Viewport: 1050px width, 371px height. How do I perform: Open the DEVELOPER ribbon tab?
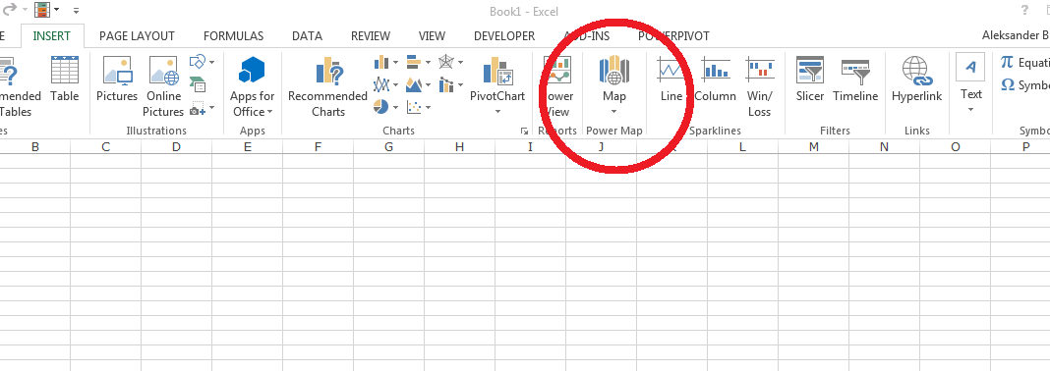click(504, 36)
